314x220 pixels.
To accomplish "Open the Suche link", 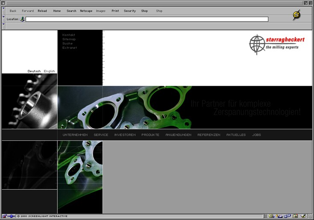I will pos(67,44).
